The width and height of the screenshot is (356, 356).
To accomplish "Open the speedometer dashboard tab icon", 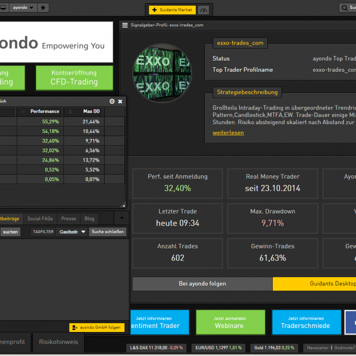I will coord(203,10).
